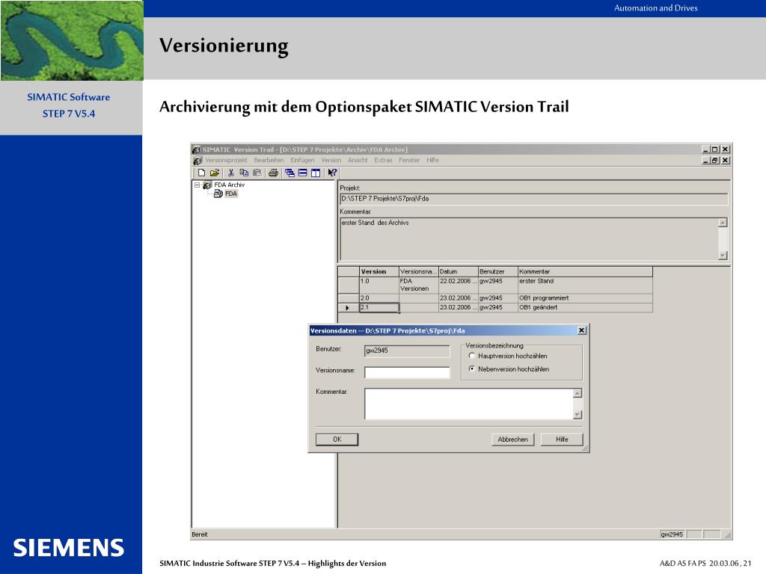Select the FDA Archiv tree label

229,185
